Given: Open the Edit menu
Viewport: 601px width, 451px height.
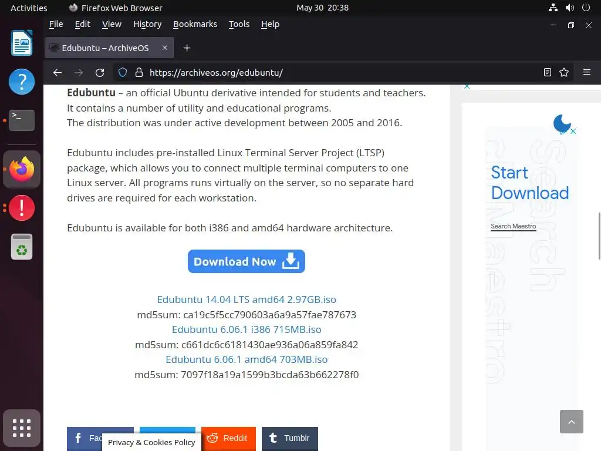Looking at the screenshot, I should pos(82,24).
